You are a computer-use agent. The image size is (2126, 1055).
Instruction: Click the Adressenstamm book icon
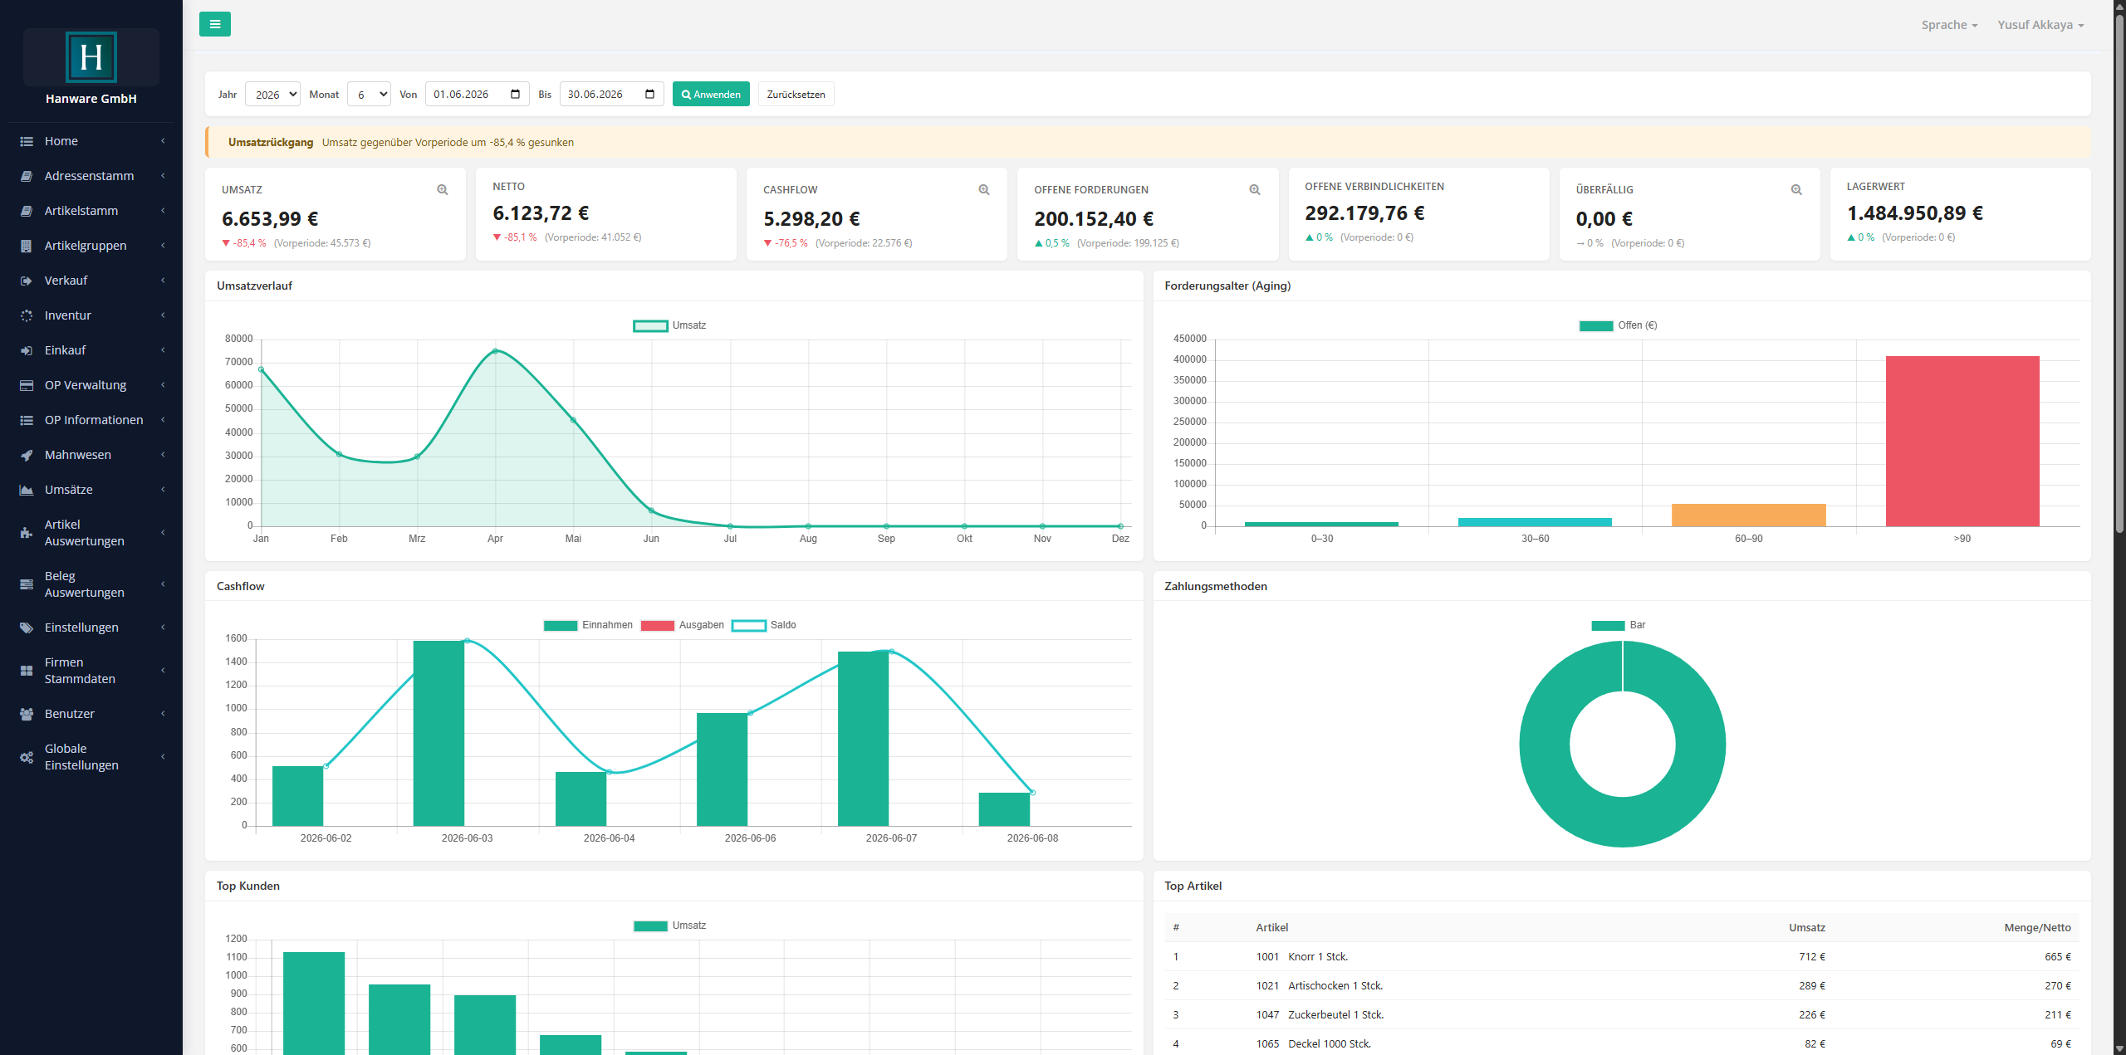[27, 176]
